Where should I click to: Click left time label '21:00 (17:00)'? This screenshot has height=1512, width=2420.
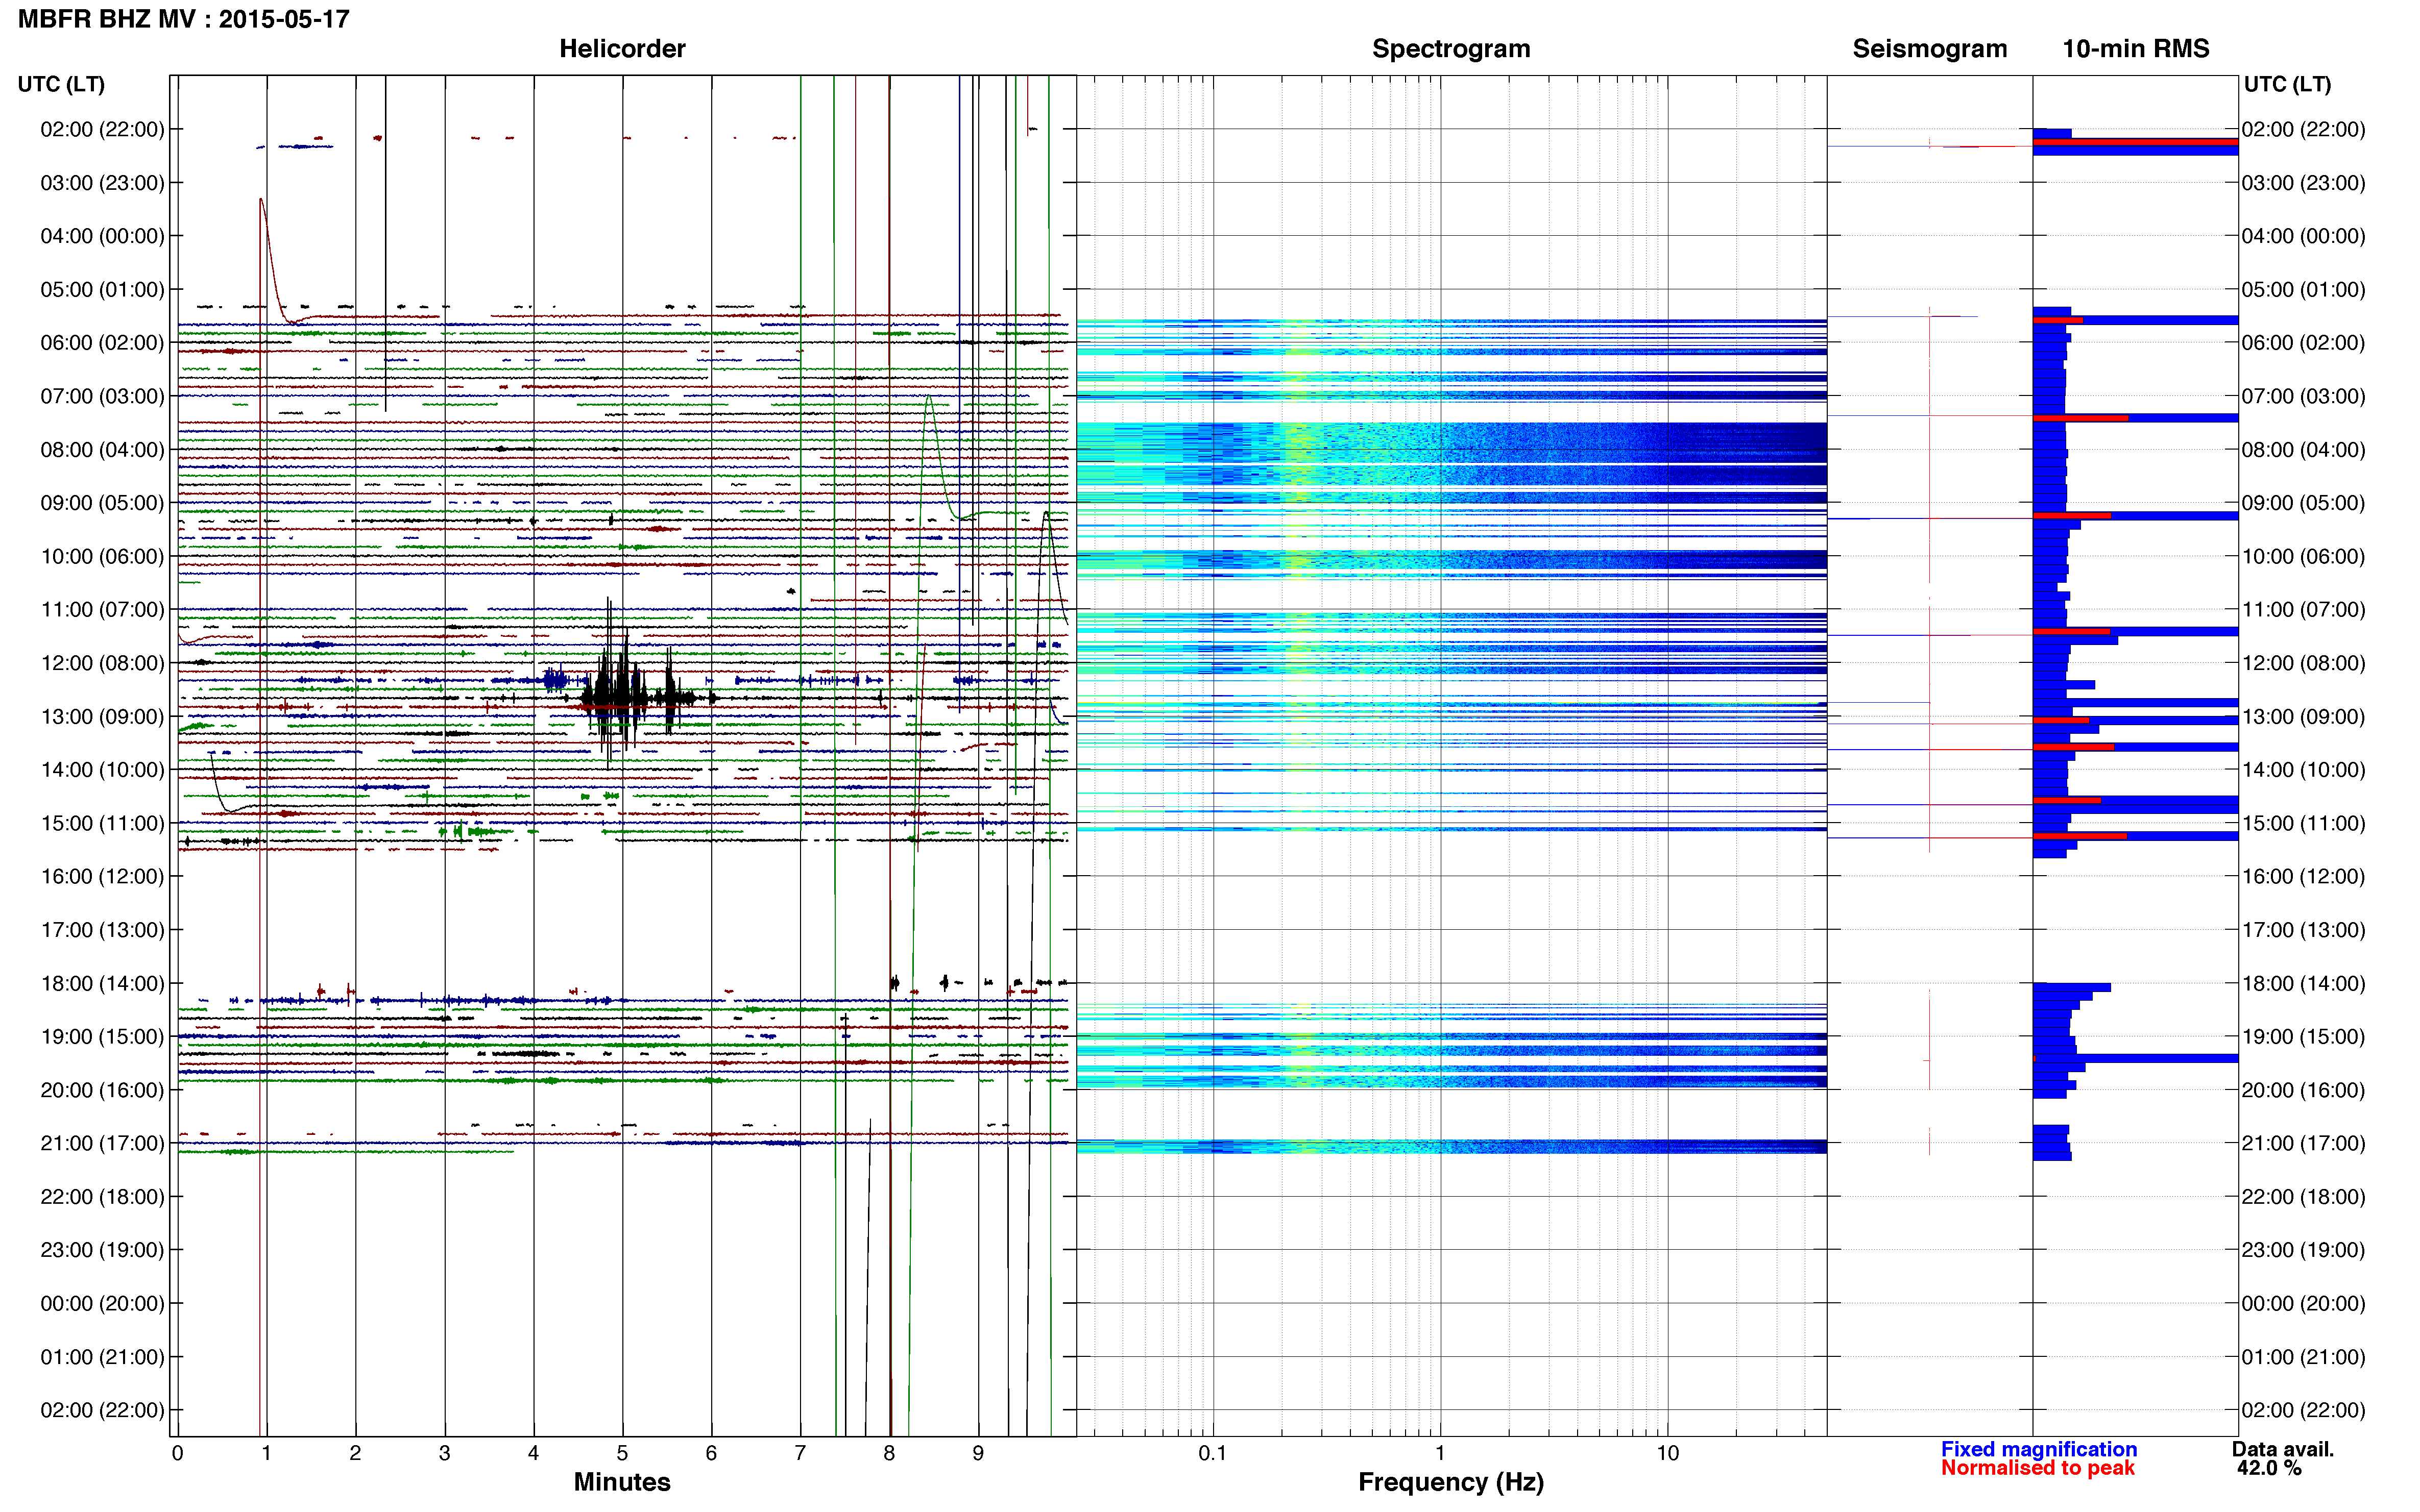[x=102, y=1143]
